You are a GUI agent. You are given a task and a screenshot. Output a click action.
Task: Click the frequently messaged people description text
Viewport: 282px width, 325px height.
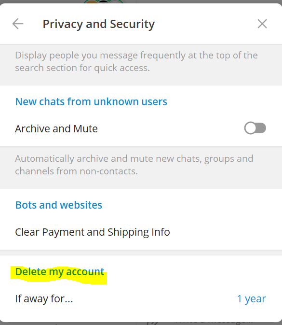coord(136,61)
